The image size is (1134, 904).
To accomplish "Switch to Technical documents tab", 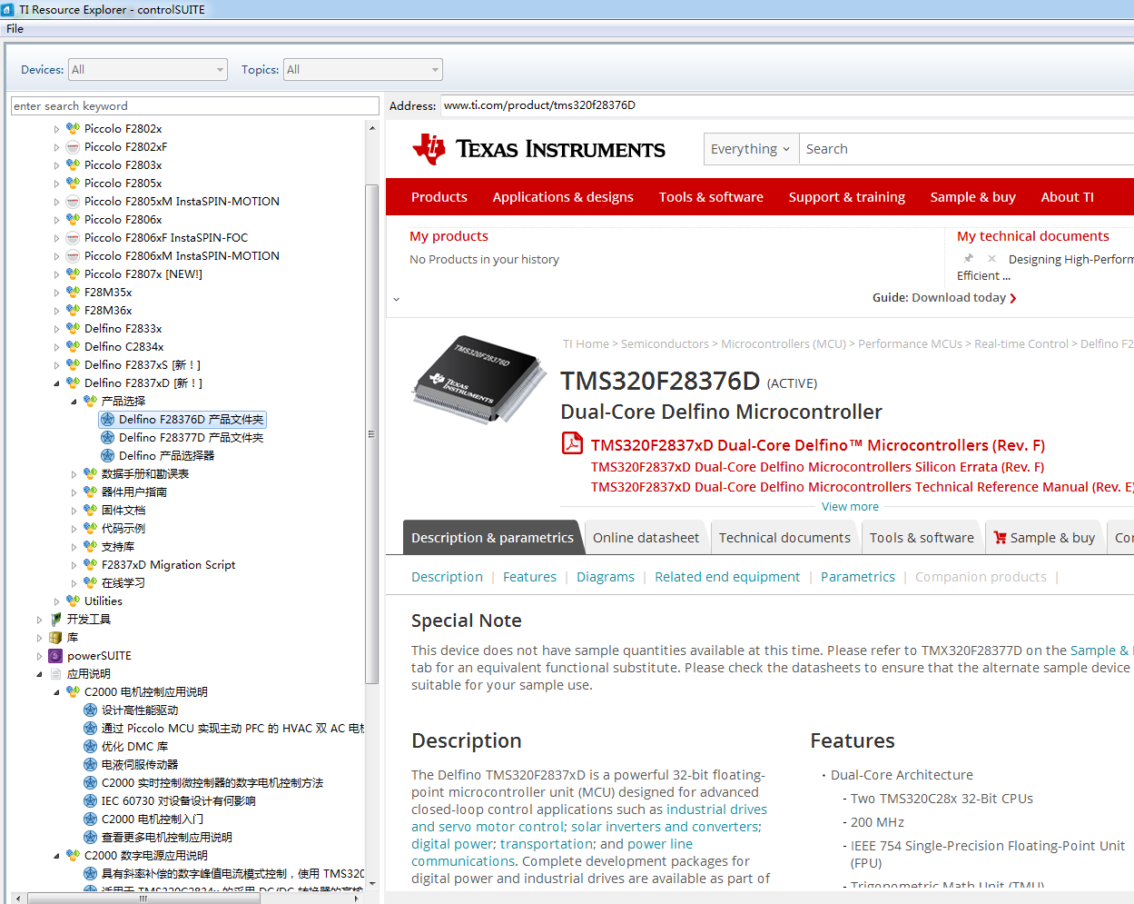I will click(x=784, y=538).
